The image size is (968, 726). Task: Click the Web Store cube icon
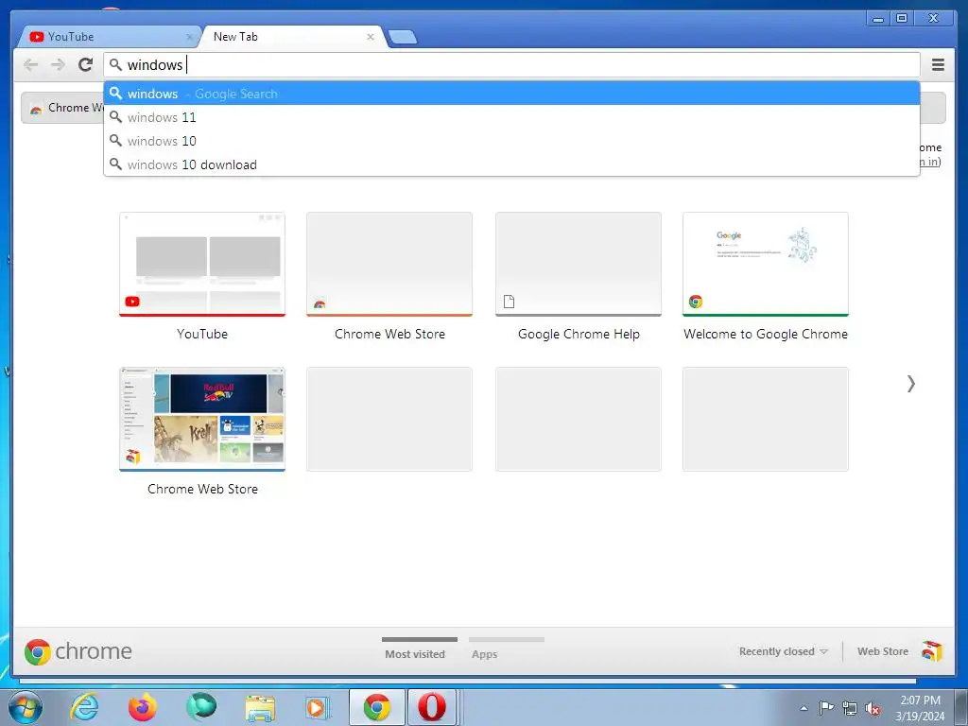(932, 650)
